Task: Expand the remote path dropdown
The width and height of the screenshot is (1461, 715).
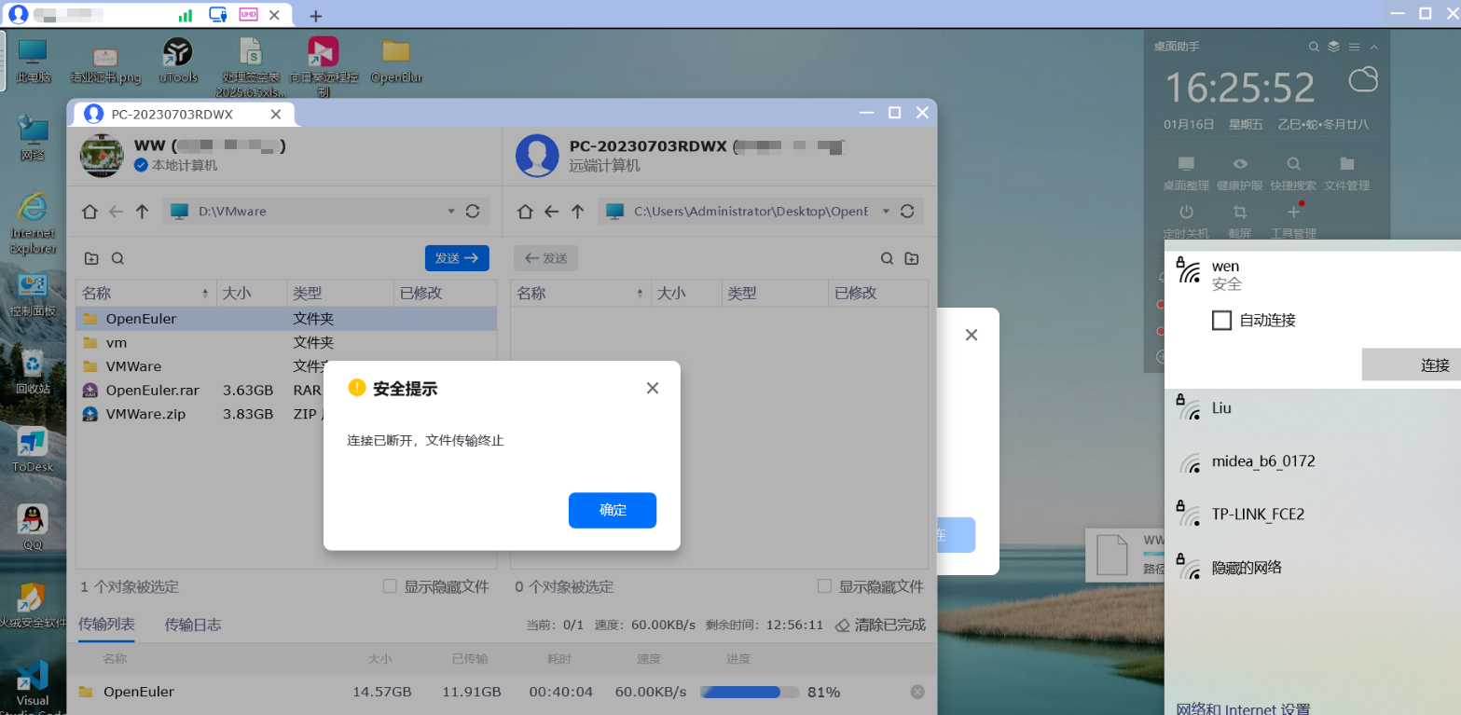Action: pyautogui.click(x=886, y=212)
